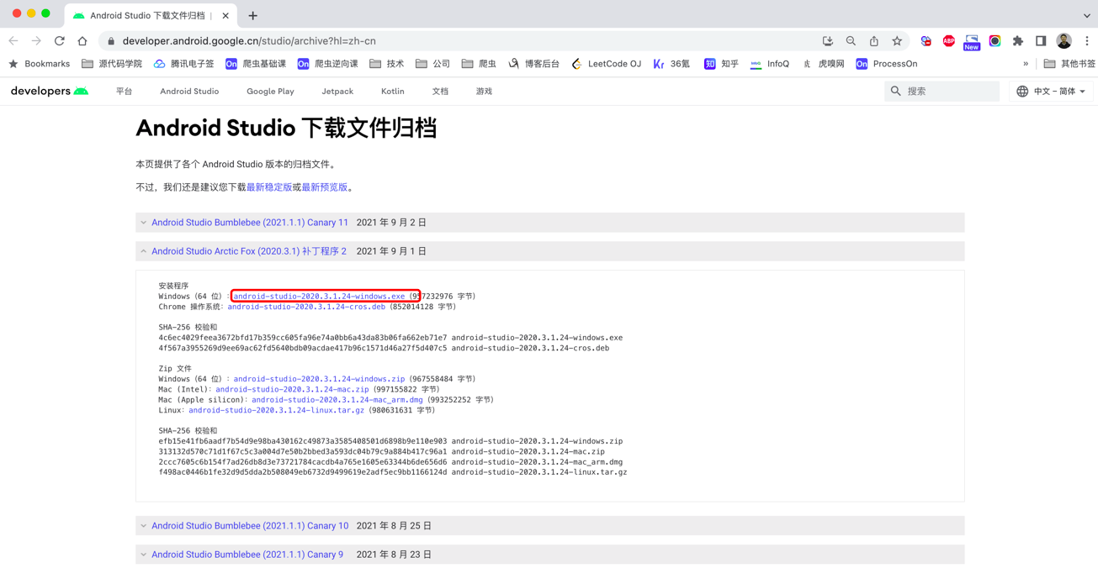This screenshot has height=568, width=1098.
Task: Open the 游戏 nav item
Action: tap(484, 91)
